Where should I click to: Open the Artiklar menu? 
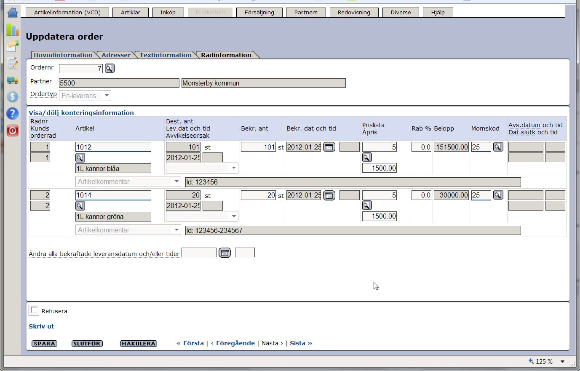pos(131,12)
